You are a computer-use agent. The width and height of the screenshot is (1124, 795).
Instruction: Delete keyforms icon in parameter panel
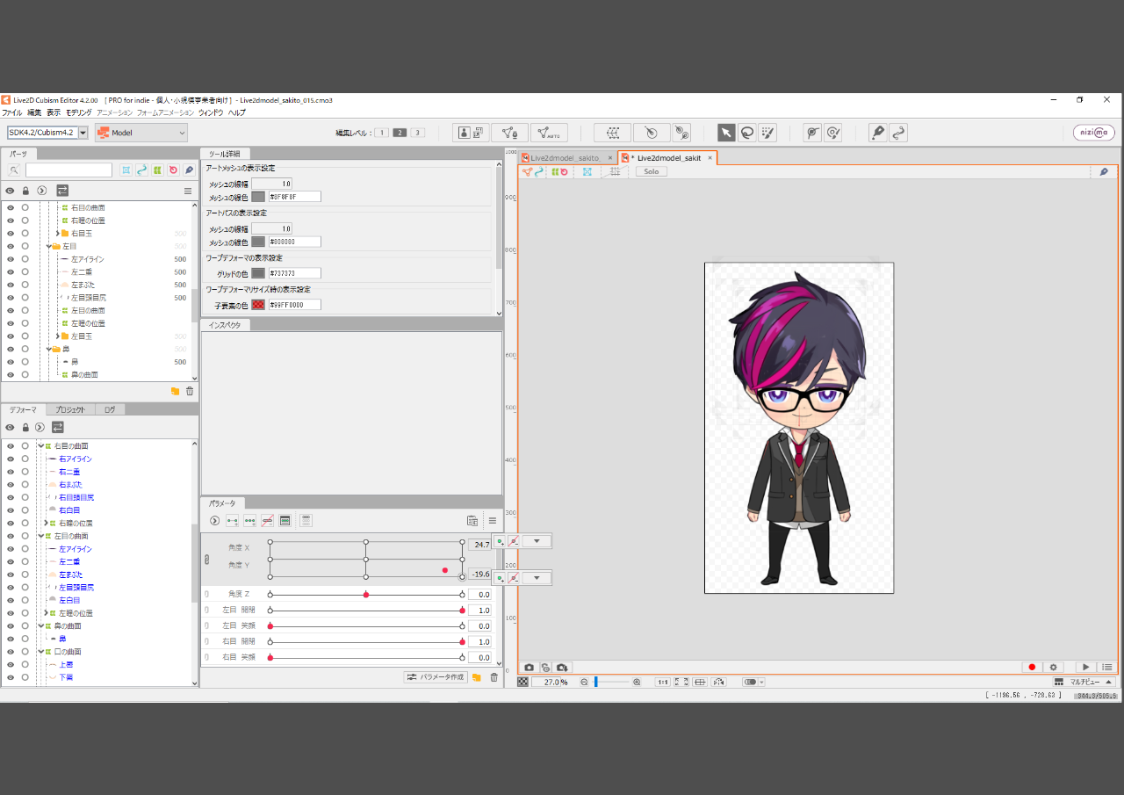pos(268,521)
